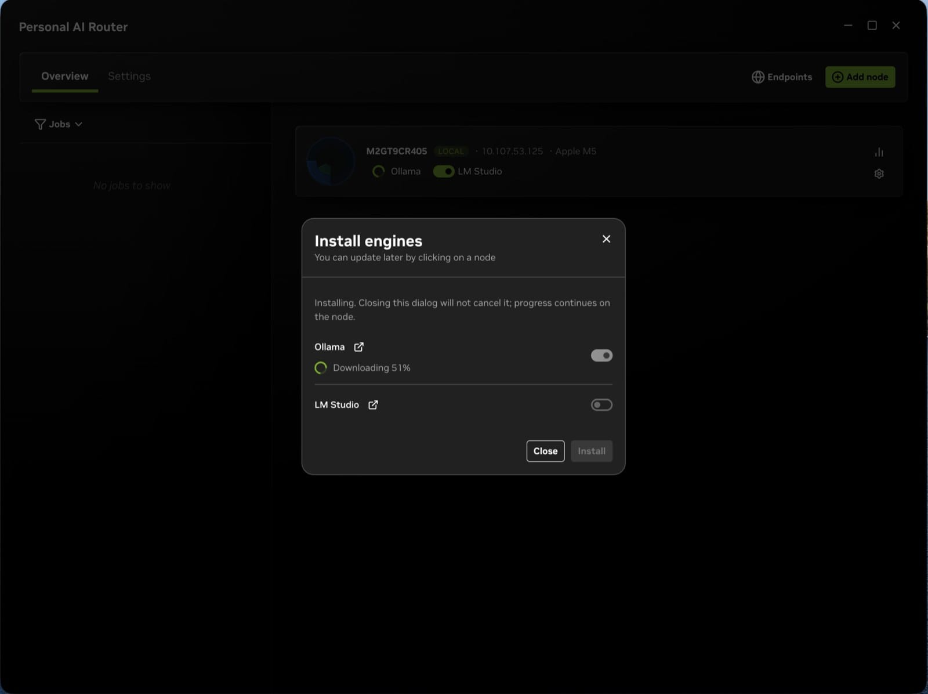928x694 pixels.
Task: Click the LOCAL badge on node
Action: coord(451,151)
